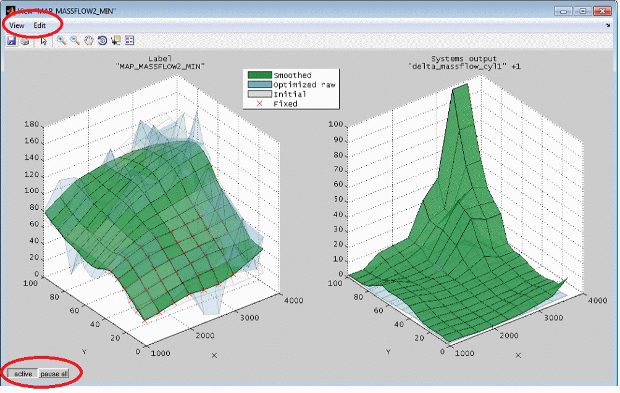Viewport: 620px width, 393px height.
Task: Click the 180 tick label on the left Z axis
Action: pos(31,124)
